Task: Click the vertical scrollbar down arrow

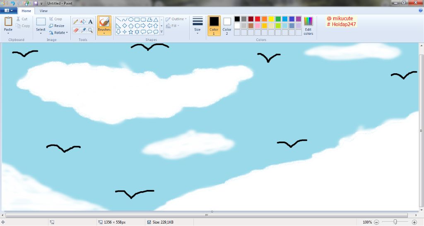Action: pos(421,209)
